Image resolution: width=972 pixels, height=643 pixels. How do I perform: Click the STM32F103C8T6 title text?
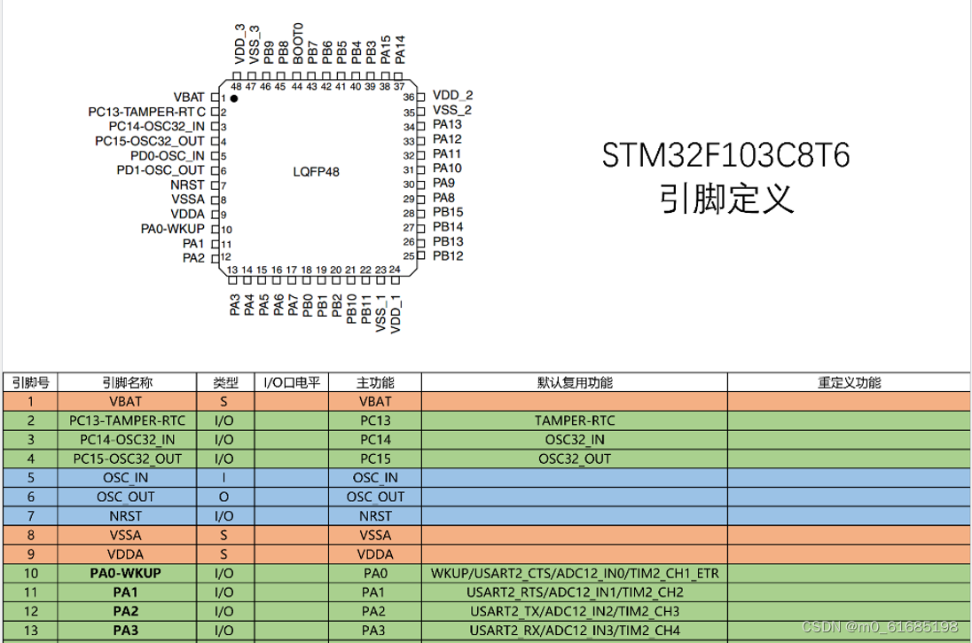point(725,155)
